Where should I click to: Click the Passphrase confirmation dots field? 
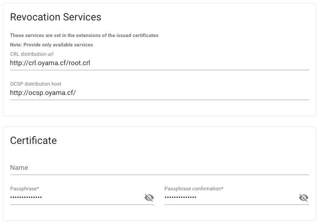click(x=231, y=198)
